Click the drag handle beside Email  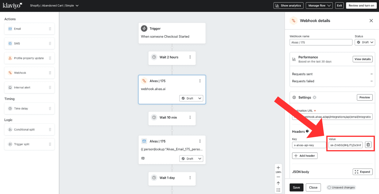tap(50, 29)
